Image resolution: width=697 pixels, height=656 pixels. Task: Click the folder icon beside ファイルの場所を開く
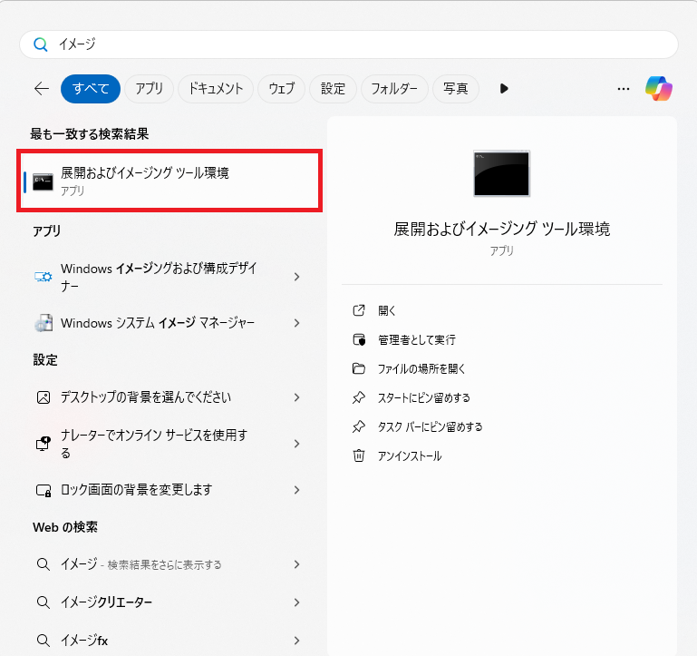pyautogui.click(x=359, y=368)
